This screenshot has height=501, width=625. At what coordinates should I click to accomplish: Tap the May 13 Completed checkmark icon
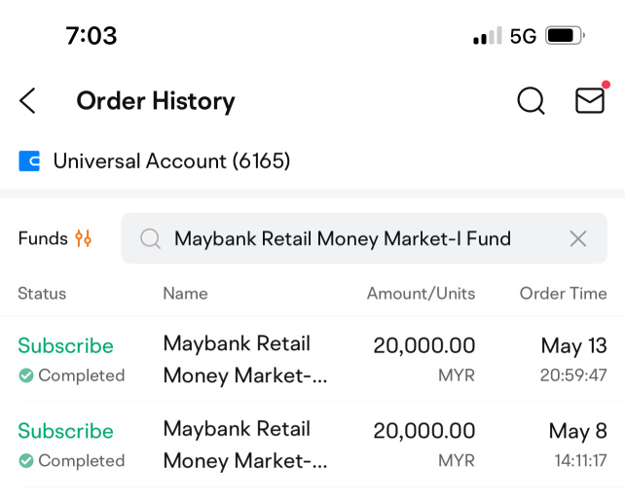click(x=26, y=376)
